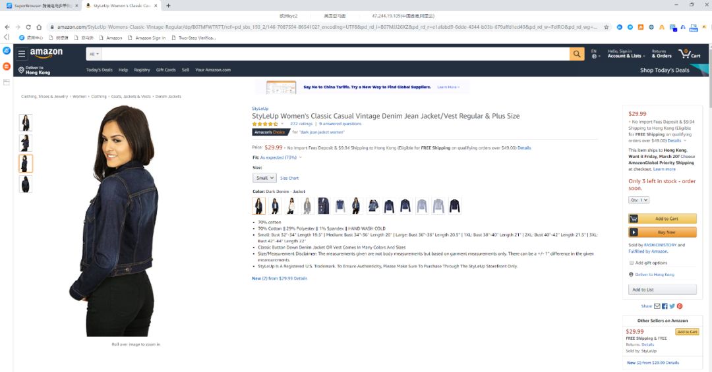Open the Size dropdown showing Small
This screenshot has width=712, height=372.
(x=264, y=178)
